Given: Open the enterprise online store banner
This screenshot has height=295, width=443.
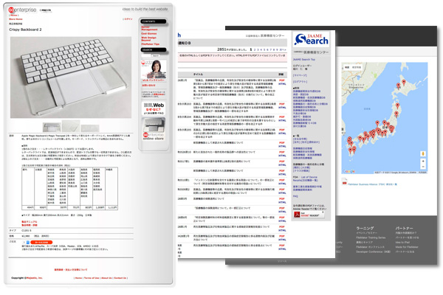Looking at the screenshot, I should point(154,129).
